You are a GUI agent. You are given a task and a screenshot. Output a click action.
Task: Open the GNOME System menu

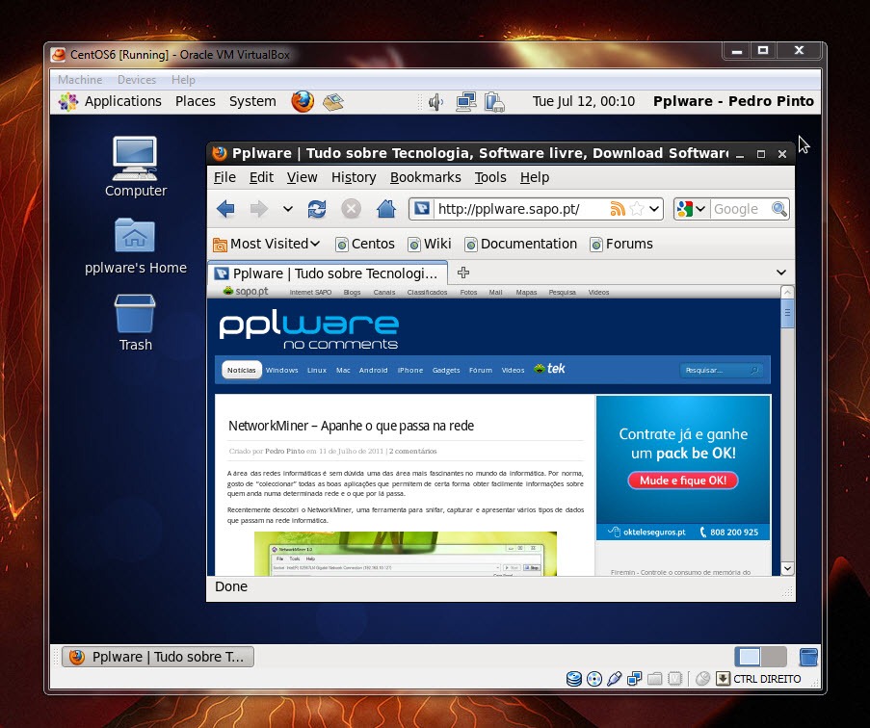pos(252,101)
